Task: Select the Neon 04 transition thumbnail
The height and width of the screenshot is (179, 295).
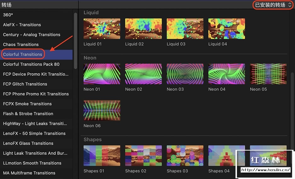Action: 226,74
